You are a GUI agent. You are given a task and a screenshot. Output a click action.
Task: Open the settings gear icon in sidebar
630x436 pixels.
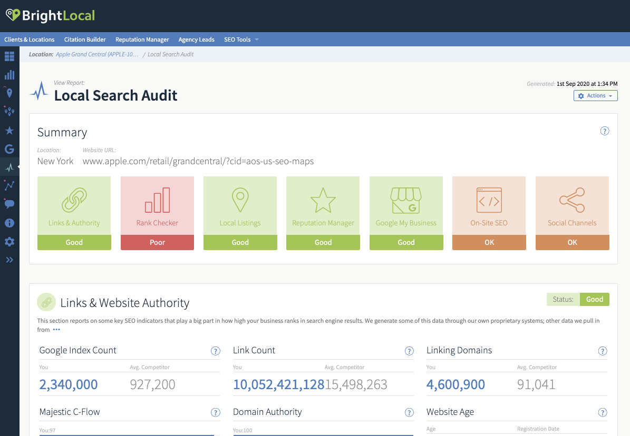[x=9, y=241]
